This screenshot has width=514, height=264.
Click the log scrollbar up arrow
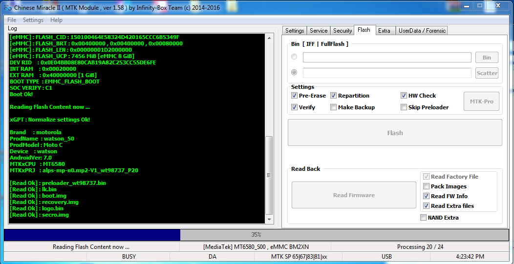pos(269,38)
